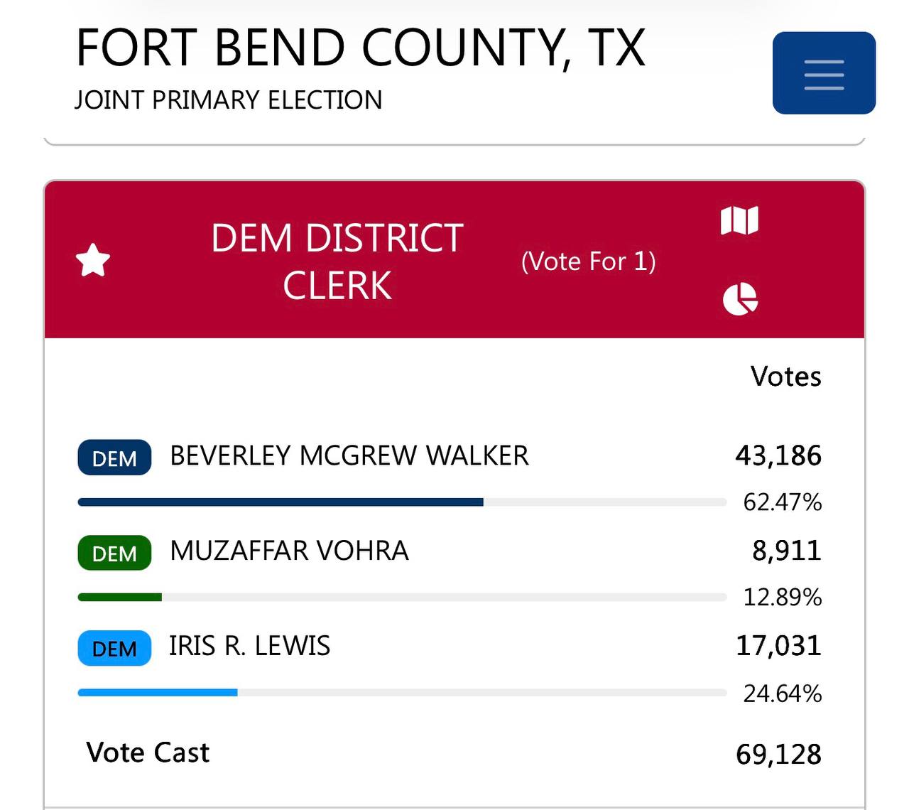Select the Votes column header
The image size is (909, 810).
tap(785, 377)
